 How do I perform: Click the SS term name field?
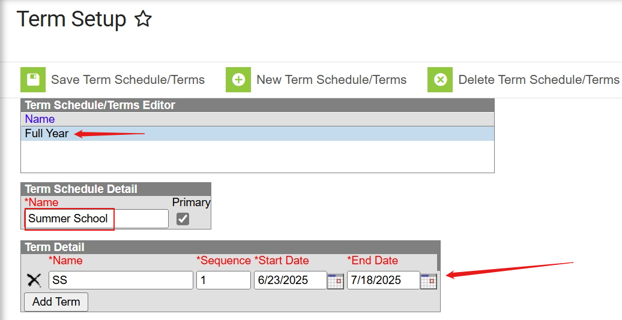(121, 280)
